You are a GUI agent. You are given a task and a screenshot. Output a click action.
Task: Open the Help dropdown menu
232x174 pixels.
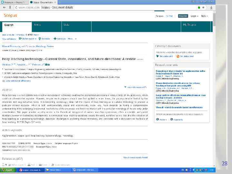pos(204,16)
